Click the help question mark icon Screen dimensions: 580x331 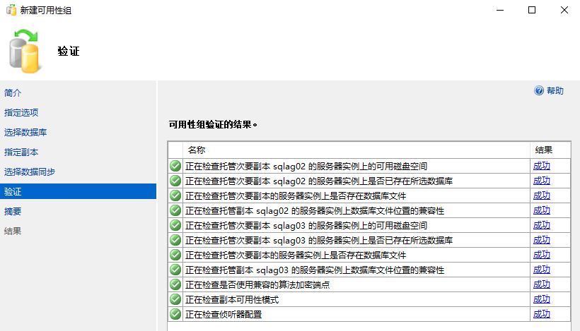[x=539, y=90]
